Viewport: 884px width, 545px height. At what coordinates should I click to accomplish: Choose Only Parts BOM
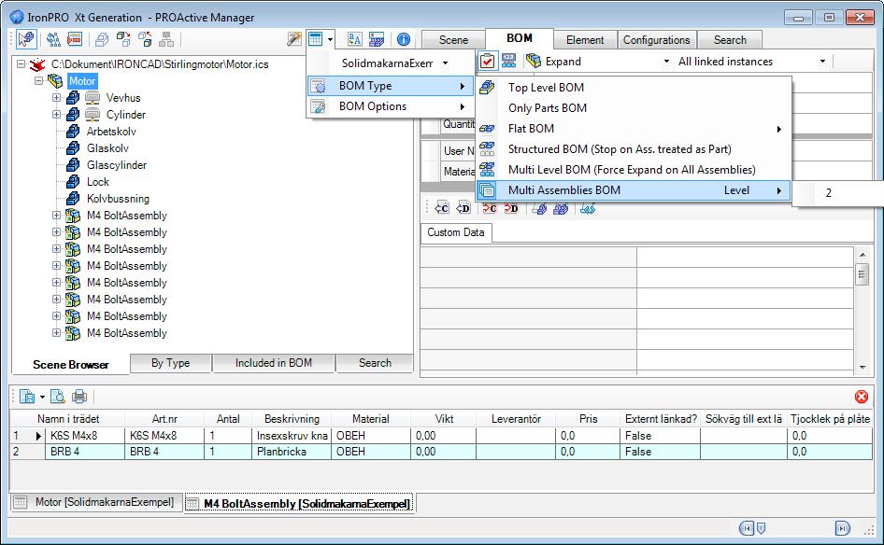[x=548, y=108]
